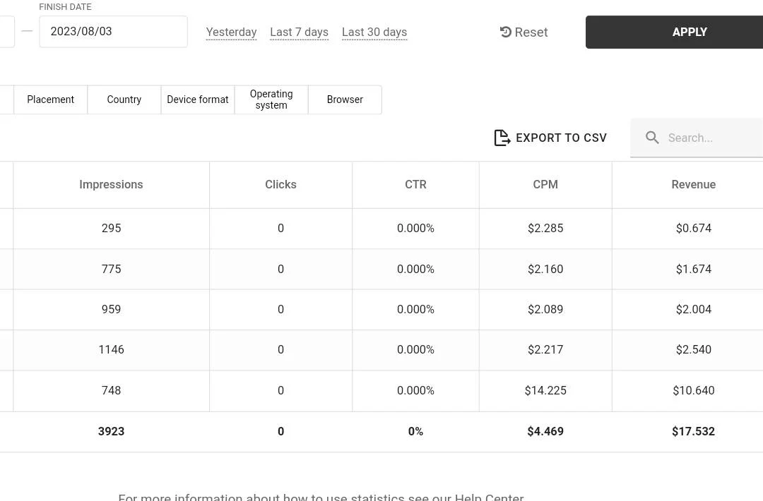Click the Finish Date field 2023/08/03

coord(113,32)
